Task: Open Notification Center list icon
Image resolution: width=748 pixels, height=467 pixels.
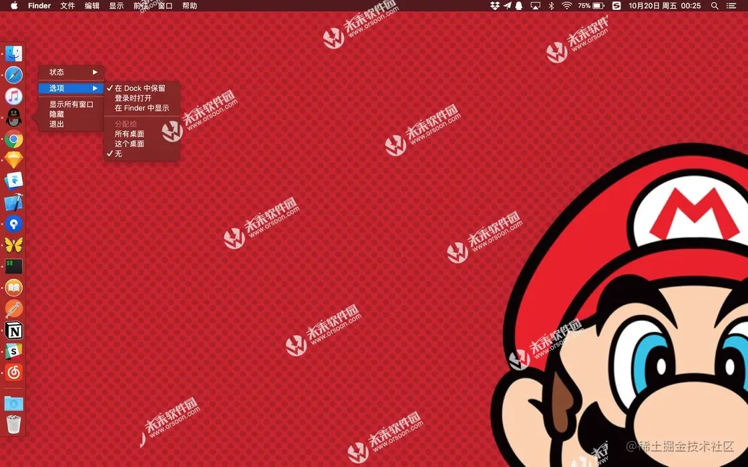Action: click(731, 6)
